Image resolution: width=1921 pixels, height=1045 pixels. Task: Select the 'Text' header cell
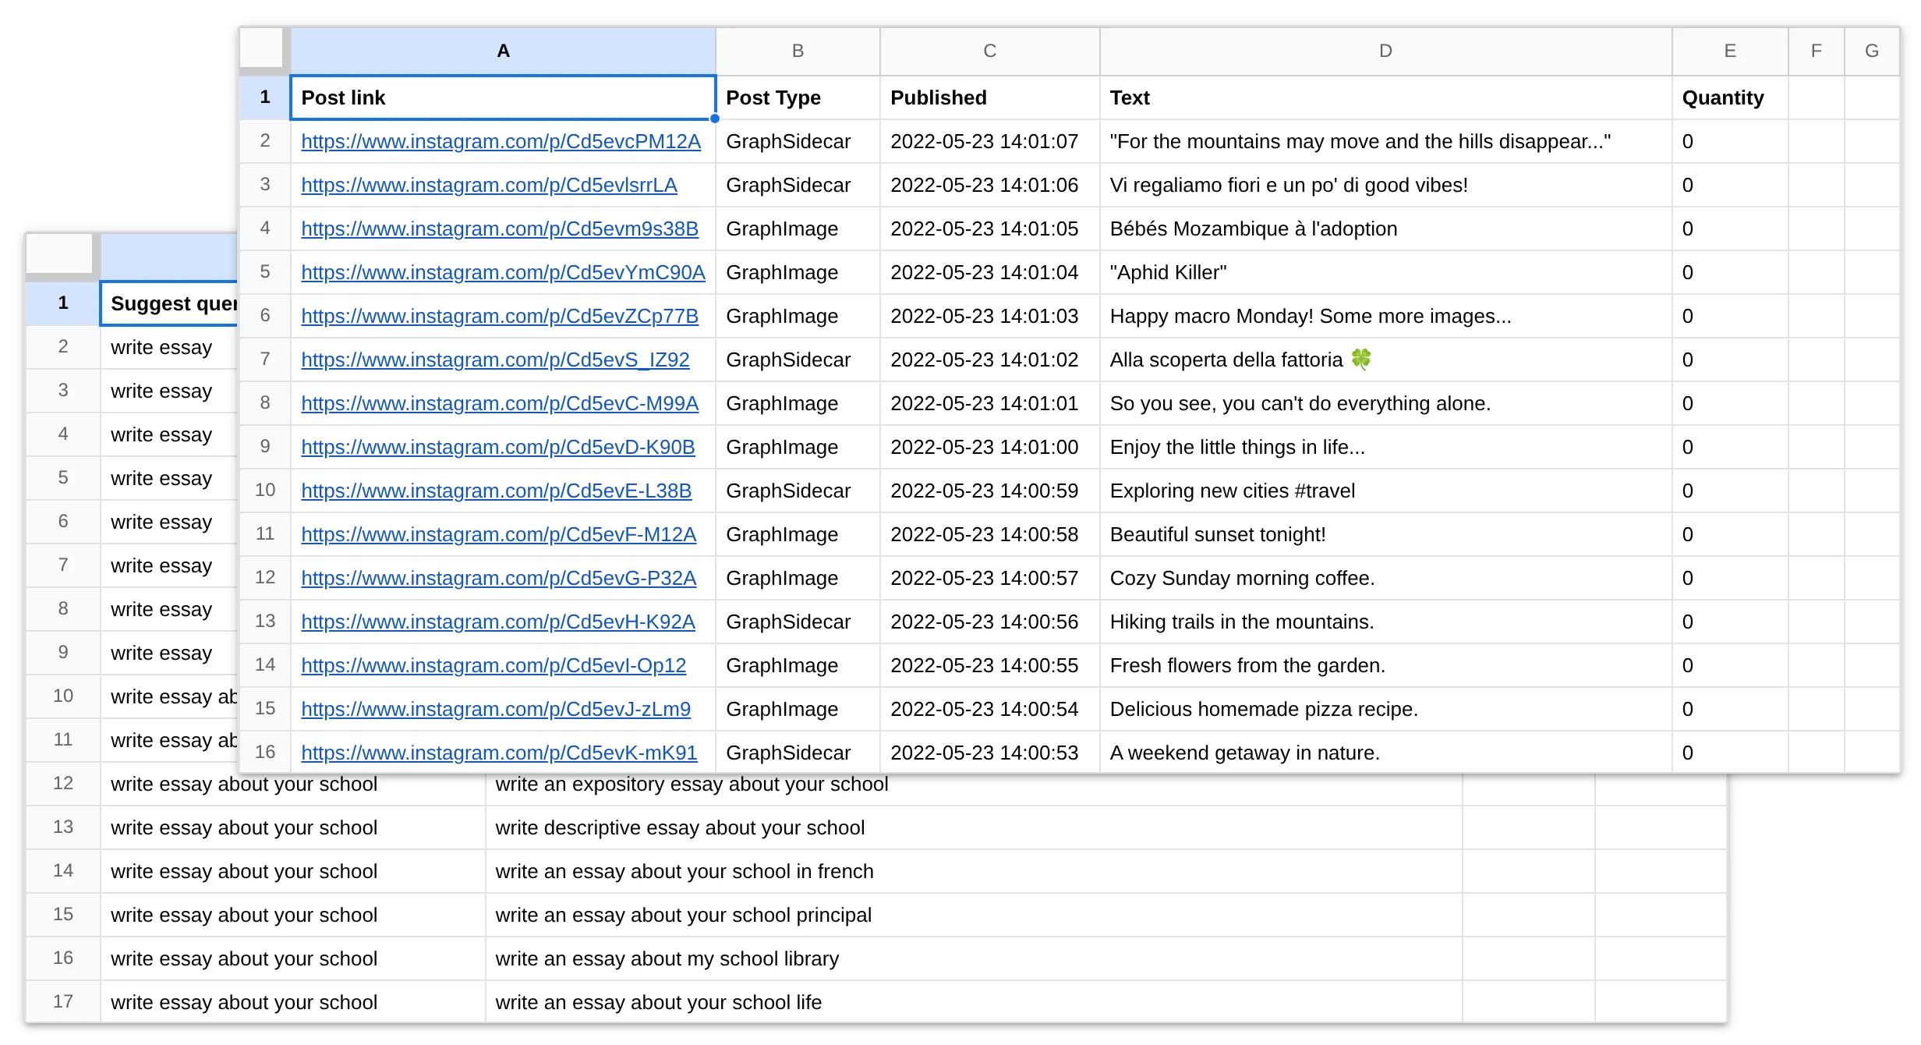point(1385,97)
